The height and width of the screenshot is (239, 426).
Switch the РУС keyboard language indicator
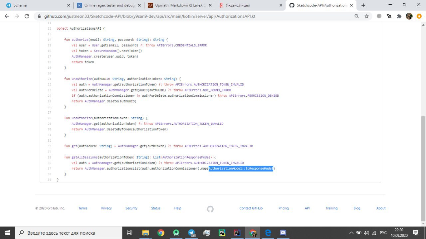pyautogui.click(x=383, y=233)
